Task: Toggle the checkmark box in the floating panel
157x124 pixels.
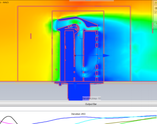Action: click(156, 12)
